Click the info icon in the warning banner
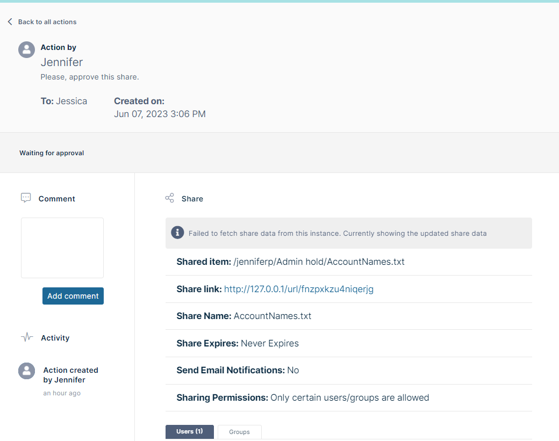The width and height of the screenshot is (559, 441). point(177,233)
